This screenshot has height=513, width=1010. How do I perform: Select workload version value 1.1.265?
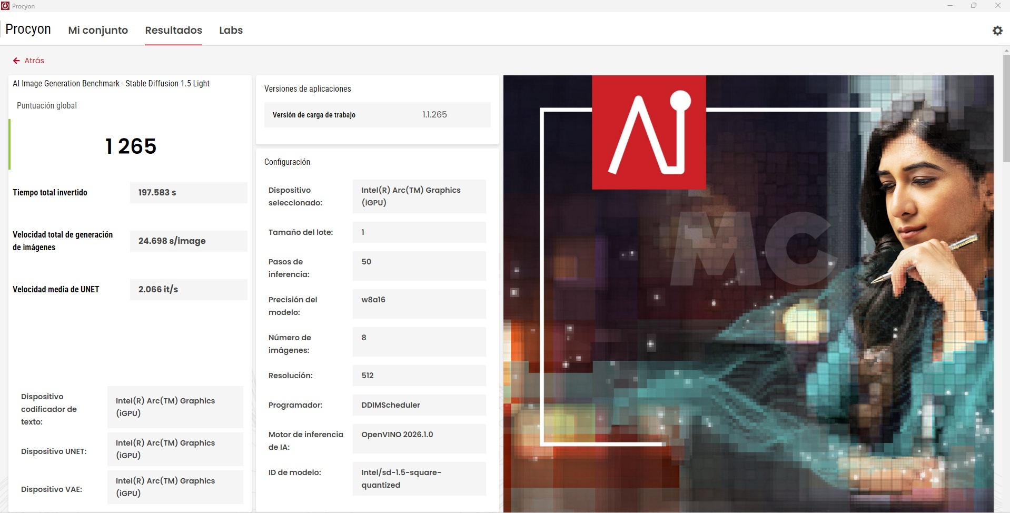point(434,115)
